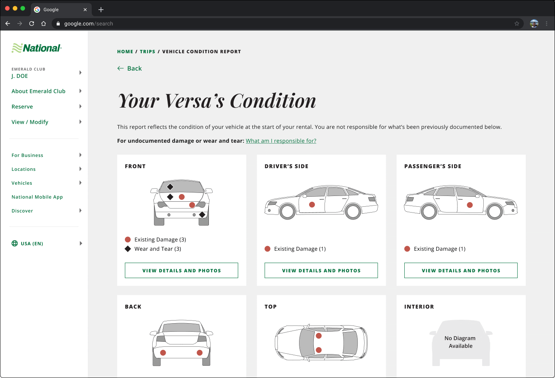Open the Discover menu item
Image resolution: width=555 pixels, height=378 pixels.
click(22, 211)
